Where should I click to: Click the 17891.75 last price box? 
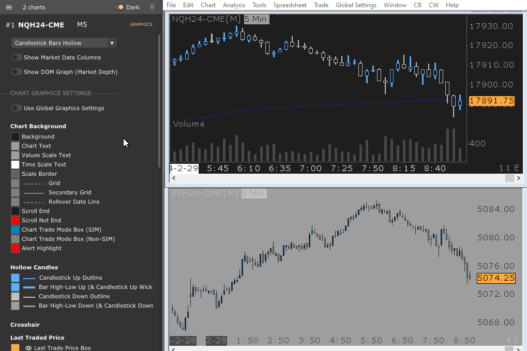click(491, 101)
